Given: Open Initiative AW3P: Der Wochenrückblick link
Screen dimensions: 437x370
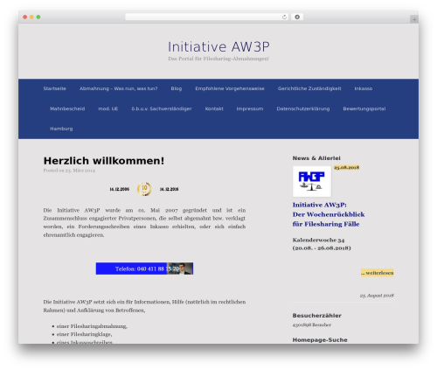Looking at the screenshot, I should click(x=329, y=214).
